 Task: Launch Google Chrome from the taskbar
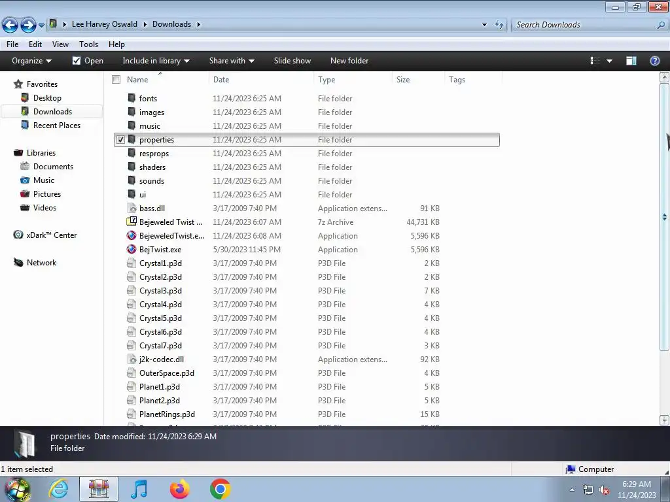coord(220,489)
